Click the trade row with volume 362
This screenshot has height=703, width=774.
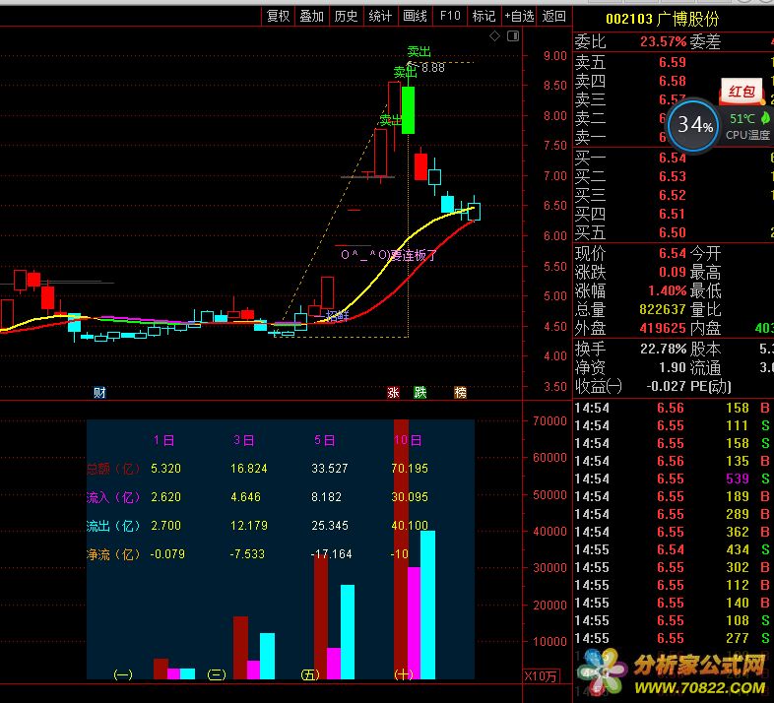673,533
